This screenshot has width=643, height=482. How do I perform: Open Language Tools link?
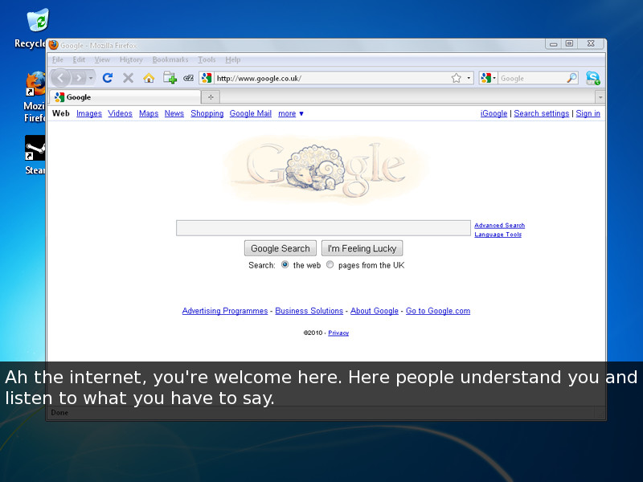(498, 235)
